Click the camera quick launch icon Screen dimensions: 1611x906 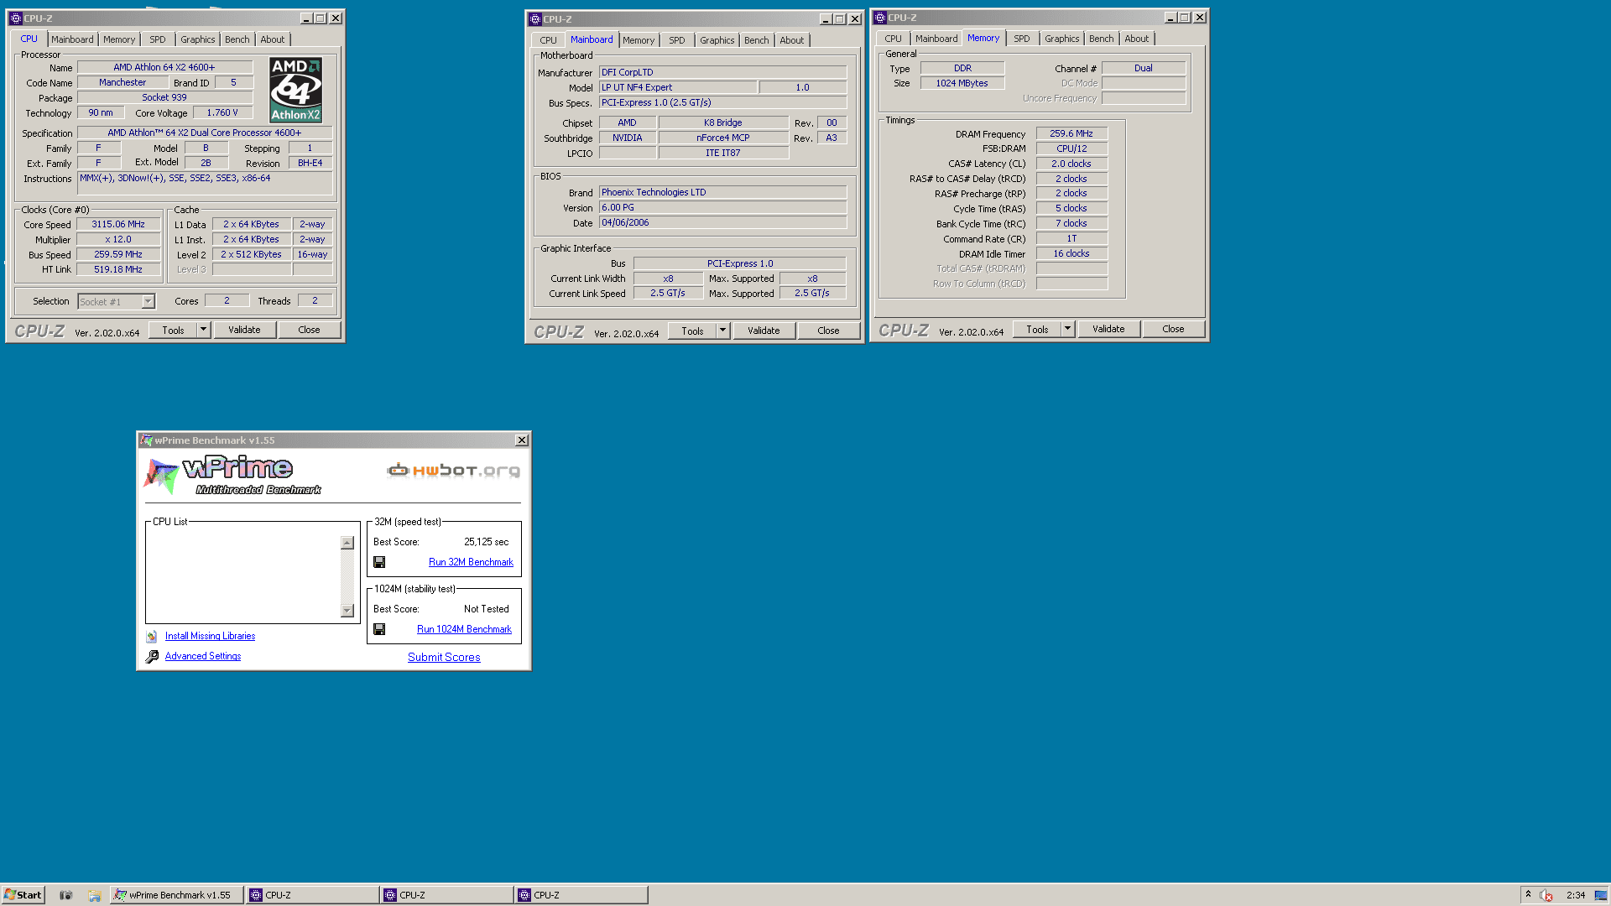click(66, 895)
